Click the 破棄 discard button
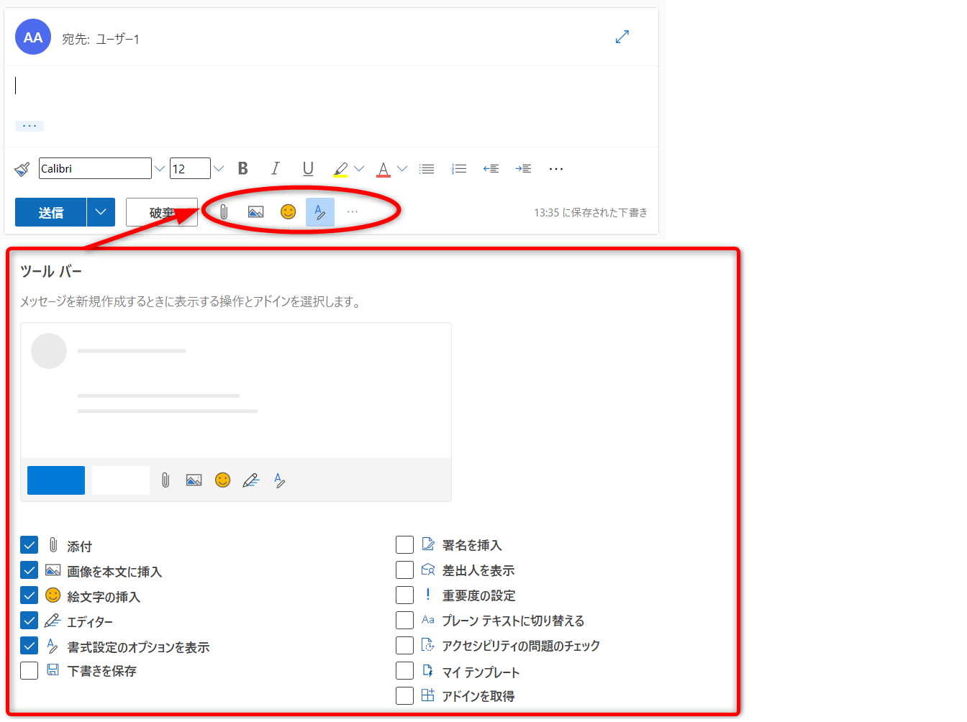The width and height of the screenshot is (967, 722). pos(161,212)
